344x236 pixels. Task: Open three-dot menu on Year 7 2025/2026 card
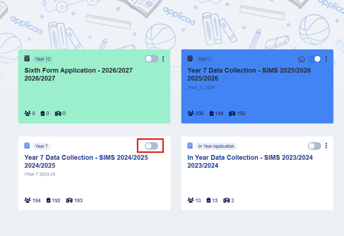click(326, 59)
